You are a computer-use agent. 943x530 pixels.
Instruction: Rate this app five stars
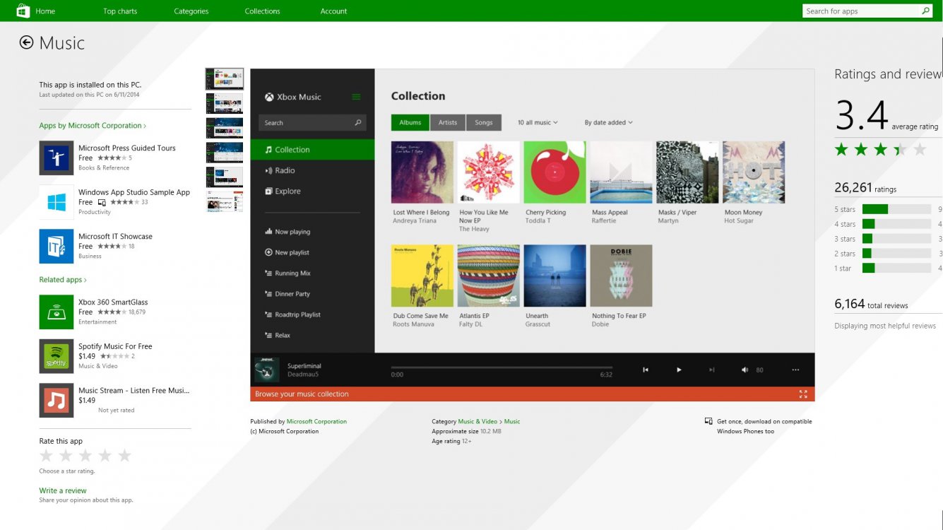tap(125, 456)
